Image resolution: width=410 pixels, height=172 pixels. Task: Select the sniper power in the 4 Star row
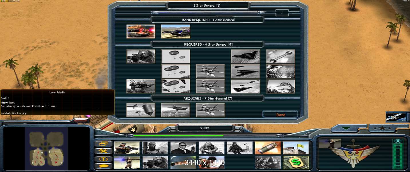pyautogui.click(x=141, y=56)
